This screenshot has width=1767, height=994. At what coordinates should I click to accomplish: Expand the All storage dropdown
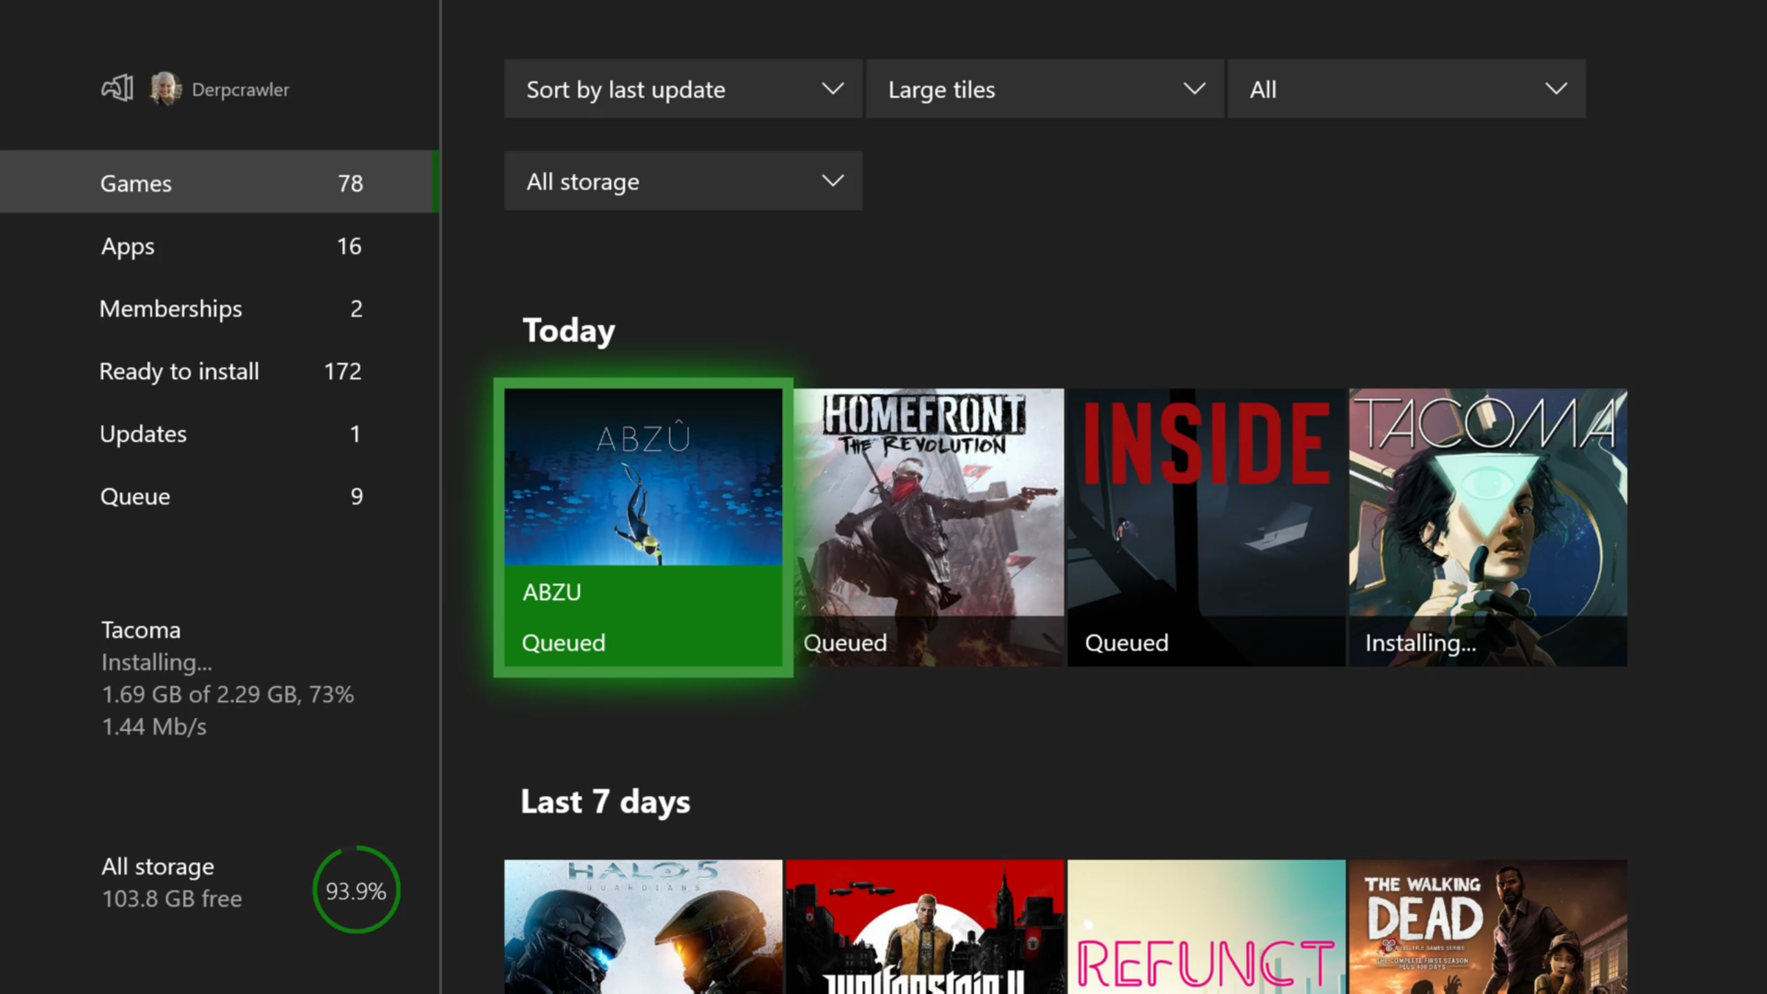point(683,181)
